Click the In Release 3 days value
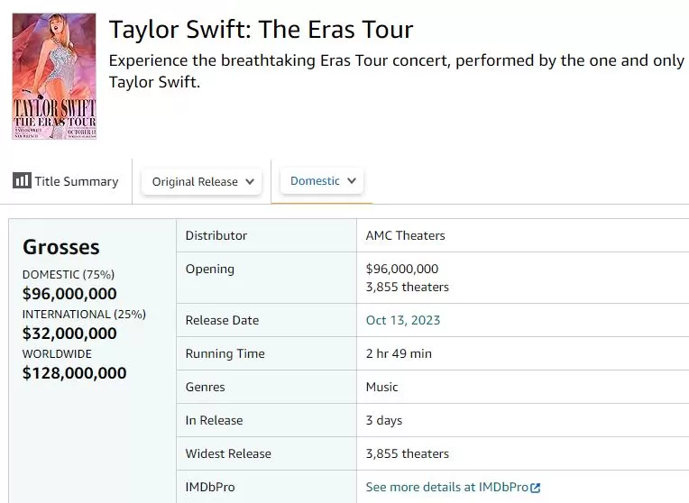 384,420
